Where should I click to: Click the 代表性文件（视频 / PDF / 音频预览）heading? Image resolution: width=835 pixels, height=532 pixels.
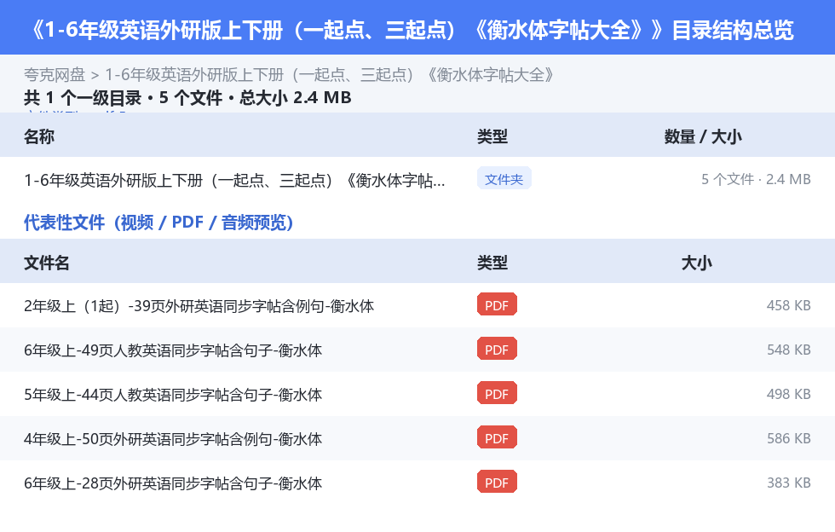coord(158,223)
